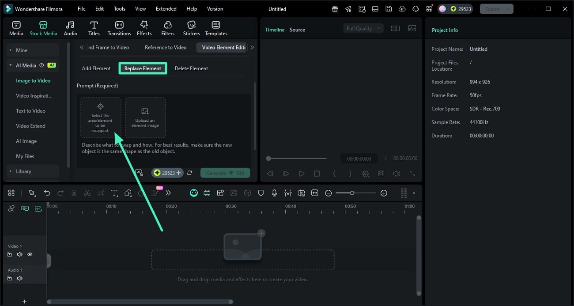Click the undo arrow in timeline toolbar
The width and height of the screenshot is (574, 306).
pyautogui.click(x=47, y=193)
